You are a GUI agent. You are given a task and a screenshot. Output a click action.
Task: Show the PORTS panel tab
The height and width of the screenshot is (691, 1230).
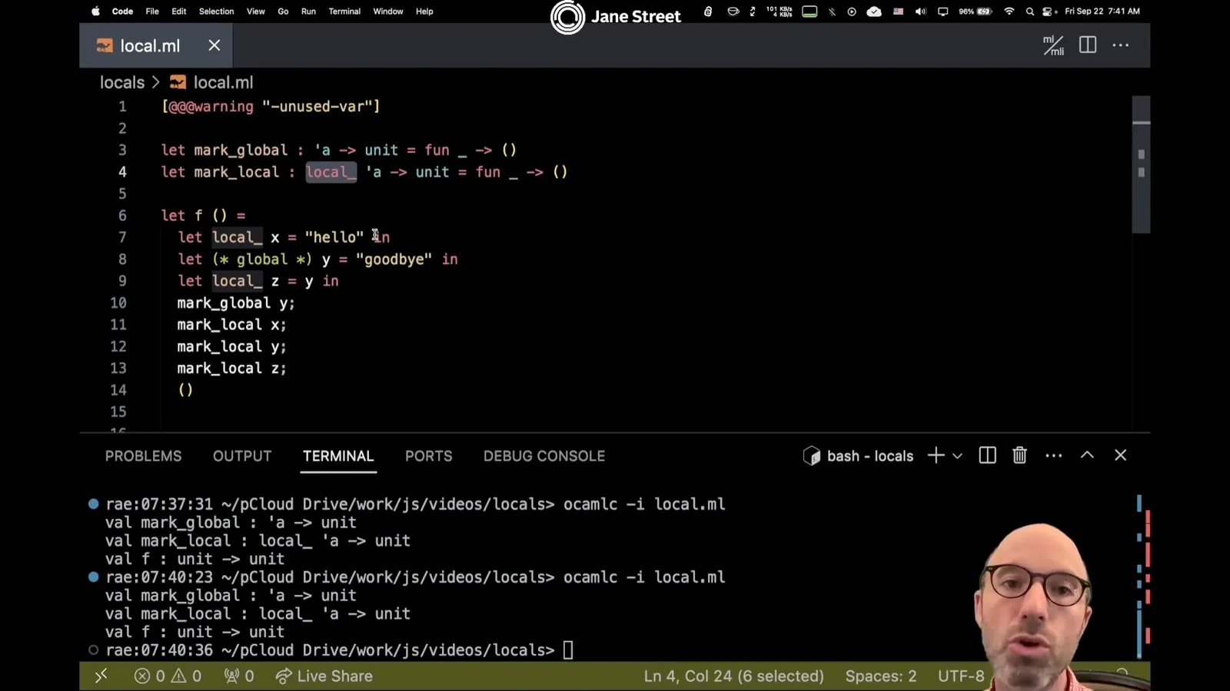(429, 456)
